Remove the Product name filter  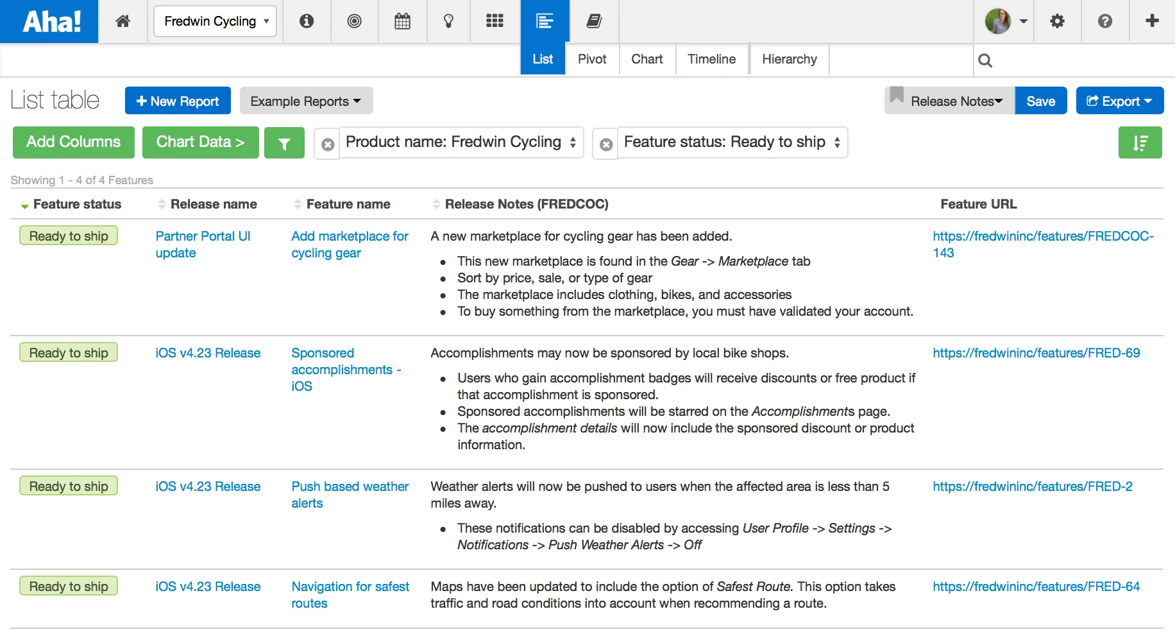328,144
